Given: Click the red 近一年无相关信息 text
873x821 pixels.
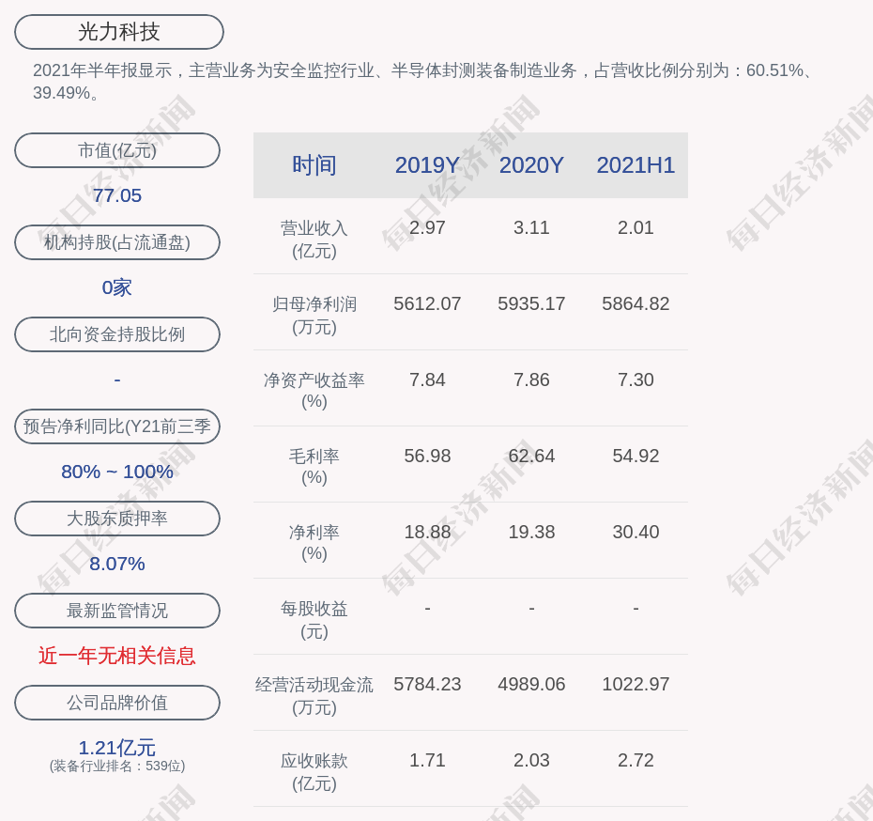Looking at the screenshot, I should (x=117, y=656).
